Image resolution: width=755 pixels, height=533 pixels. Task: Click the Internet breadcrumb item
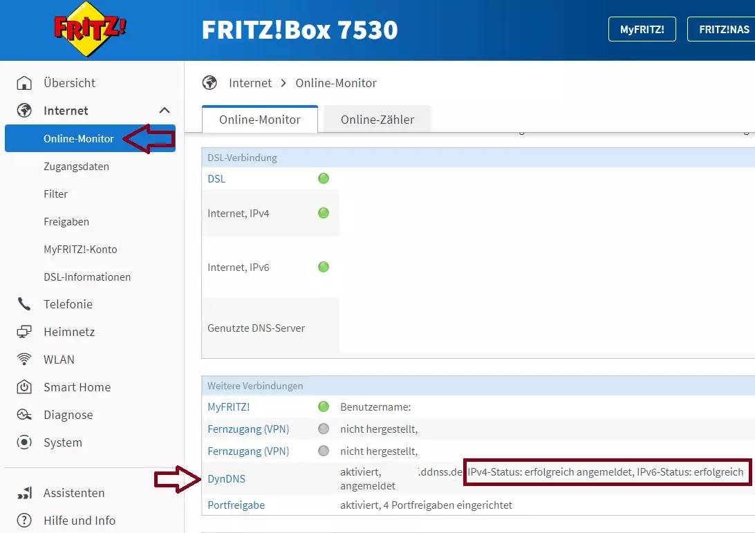pyautogui.click(x=250, y=83)
